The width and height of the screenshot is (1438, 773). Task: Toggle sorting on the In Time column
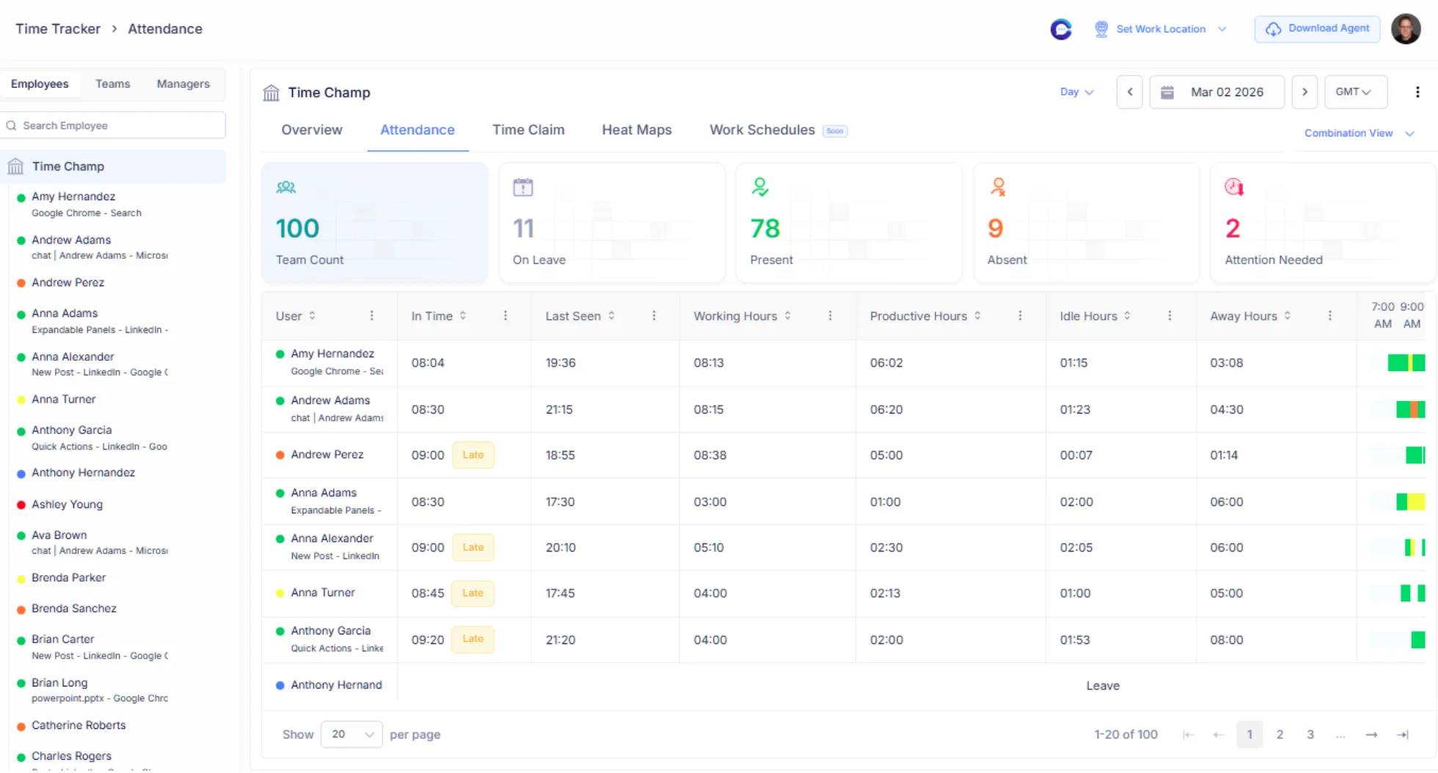tap(462, 315)
